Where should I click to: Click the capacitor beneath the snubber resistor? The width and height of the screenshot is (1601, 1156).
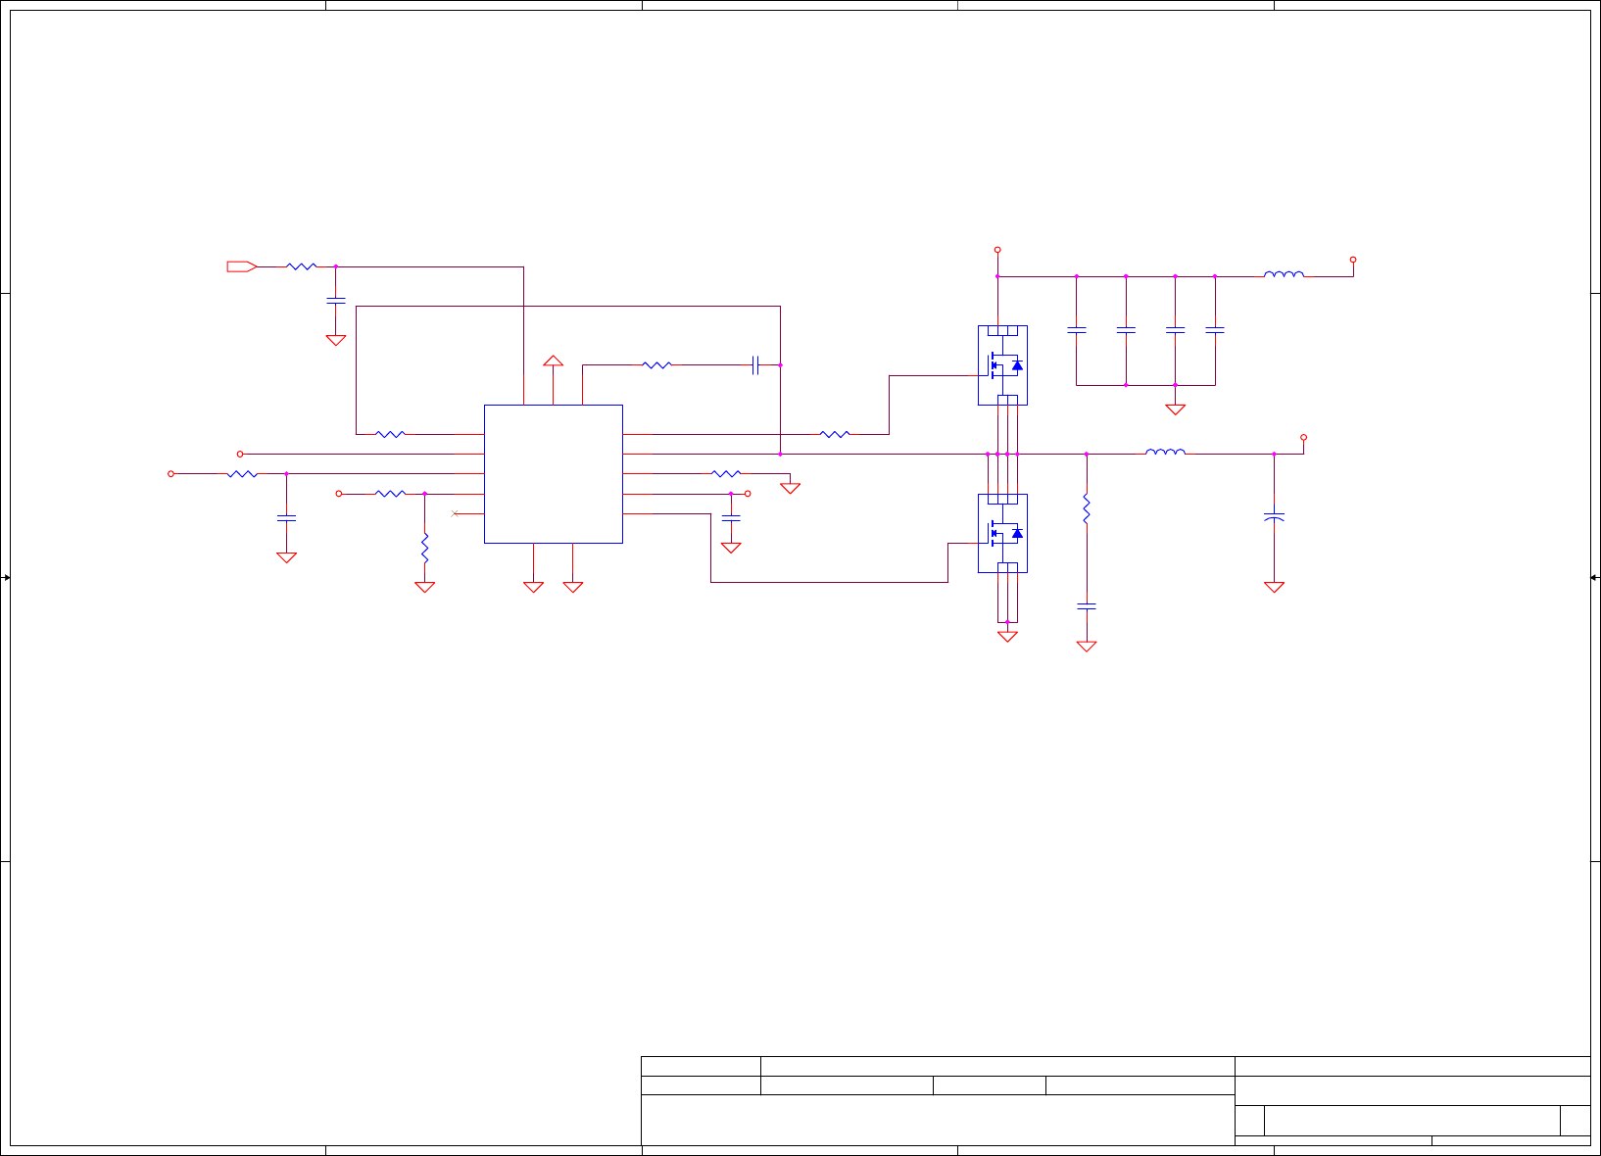(x=1086, y=606)
